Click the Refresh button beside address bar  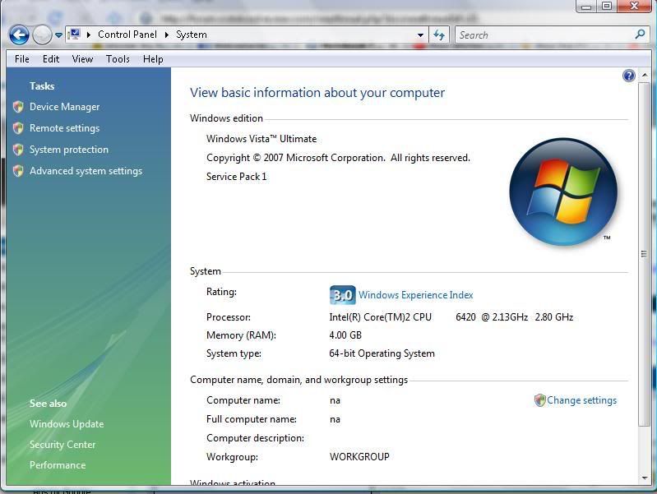click(x=439, y=35)
